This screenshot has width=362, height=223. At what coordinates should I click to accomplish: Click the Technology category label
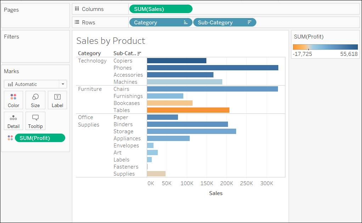coord(92,61)
